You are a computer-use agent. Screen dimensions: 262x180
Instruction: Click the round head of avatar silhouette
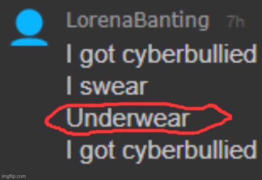coord(30,22)
